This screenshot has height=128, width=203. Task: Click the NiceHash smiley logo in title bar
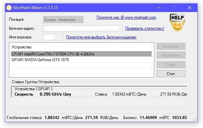pyautogui.click(x=9, y=8)
